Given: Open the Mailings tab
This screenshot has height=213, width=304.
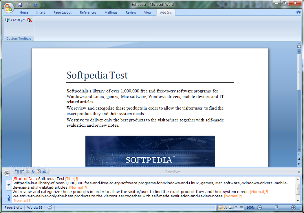Looking at the screenshot, I should tap(111, 12).
